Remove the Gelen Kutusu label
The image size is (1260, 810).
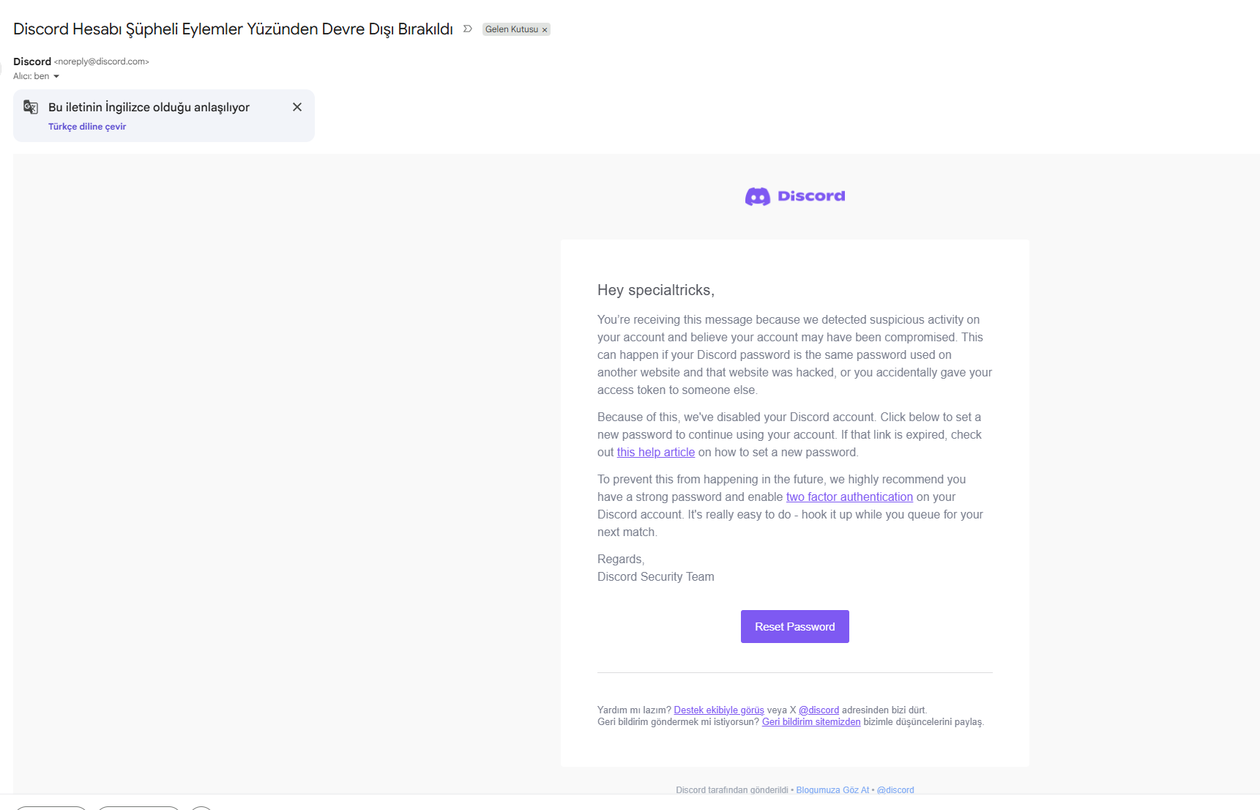tap(545, 30)
